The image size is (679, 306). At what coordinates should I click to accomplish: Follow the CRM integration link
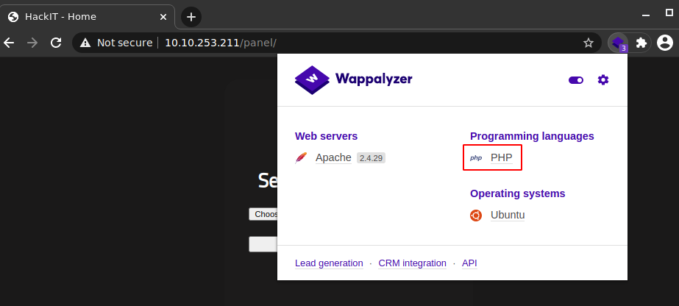412,263
